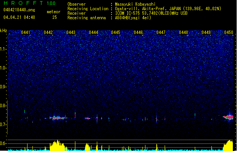Click the strong meteor echo at 0450
Viewport: 237px width, 151px height.
pyautogui.click(x=229, y=117)
